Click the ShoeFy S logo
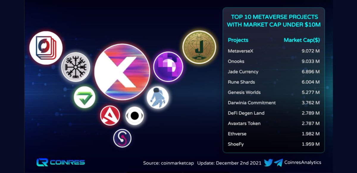357x173 pixels. pos(122,138)
